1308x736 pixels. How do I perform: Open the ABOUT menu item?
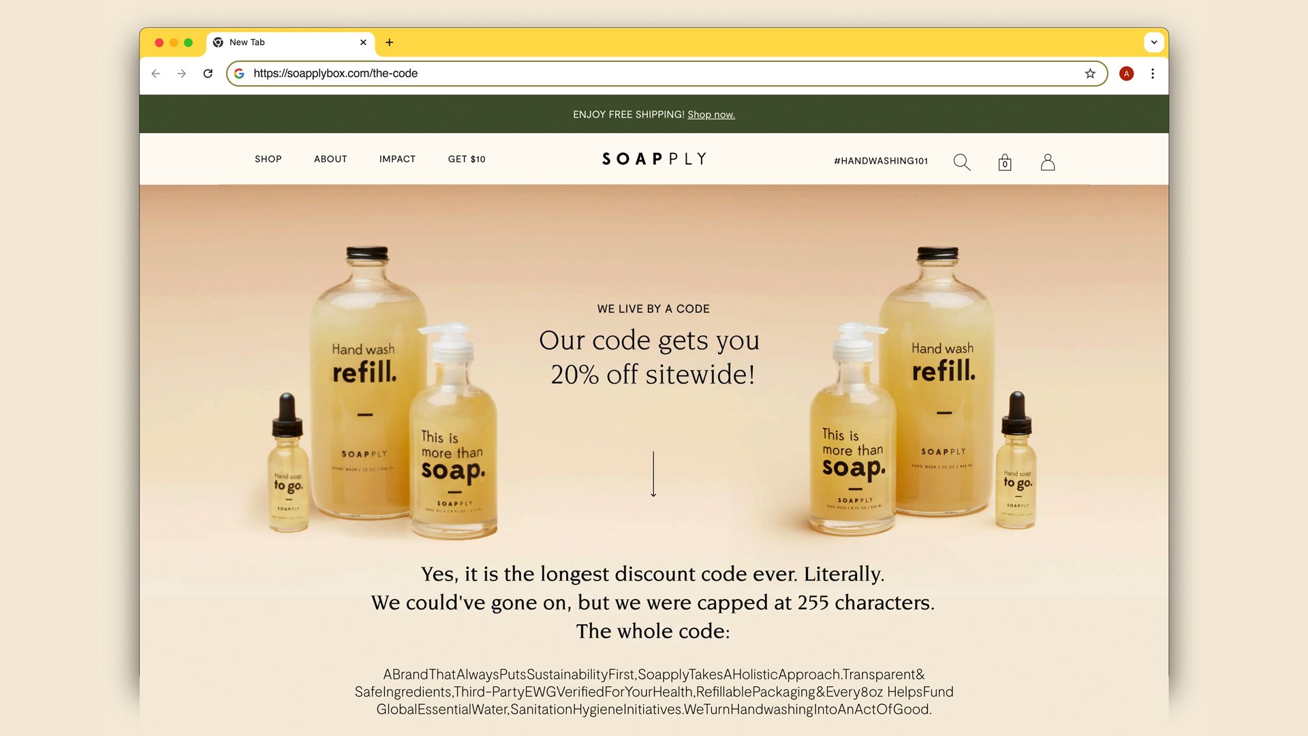tap(330, 159)
